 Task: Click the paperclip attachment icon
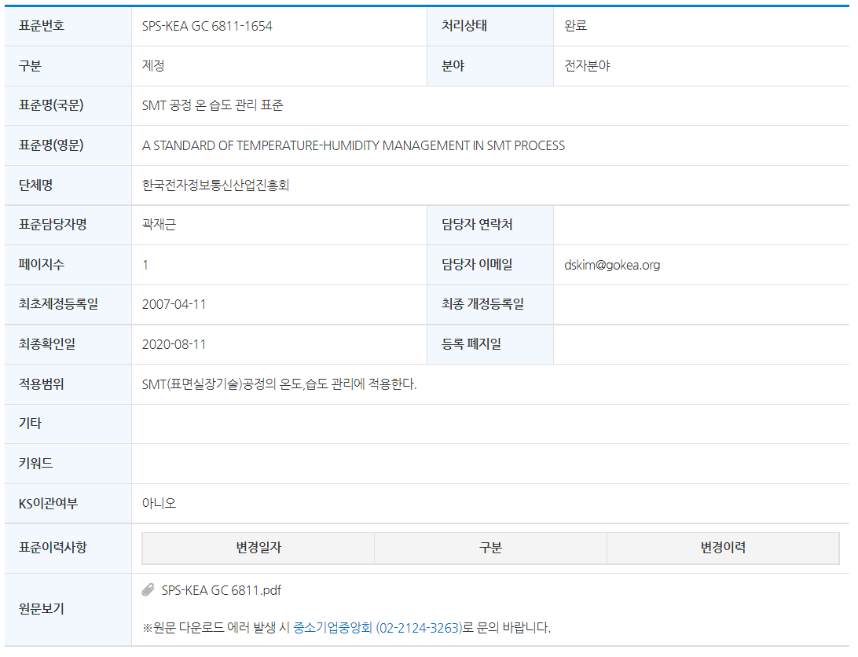148,590
